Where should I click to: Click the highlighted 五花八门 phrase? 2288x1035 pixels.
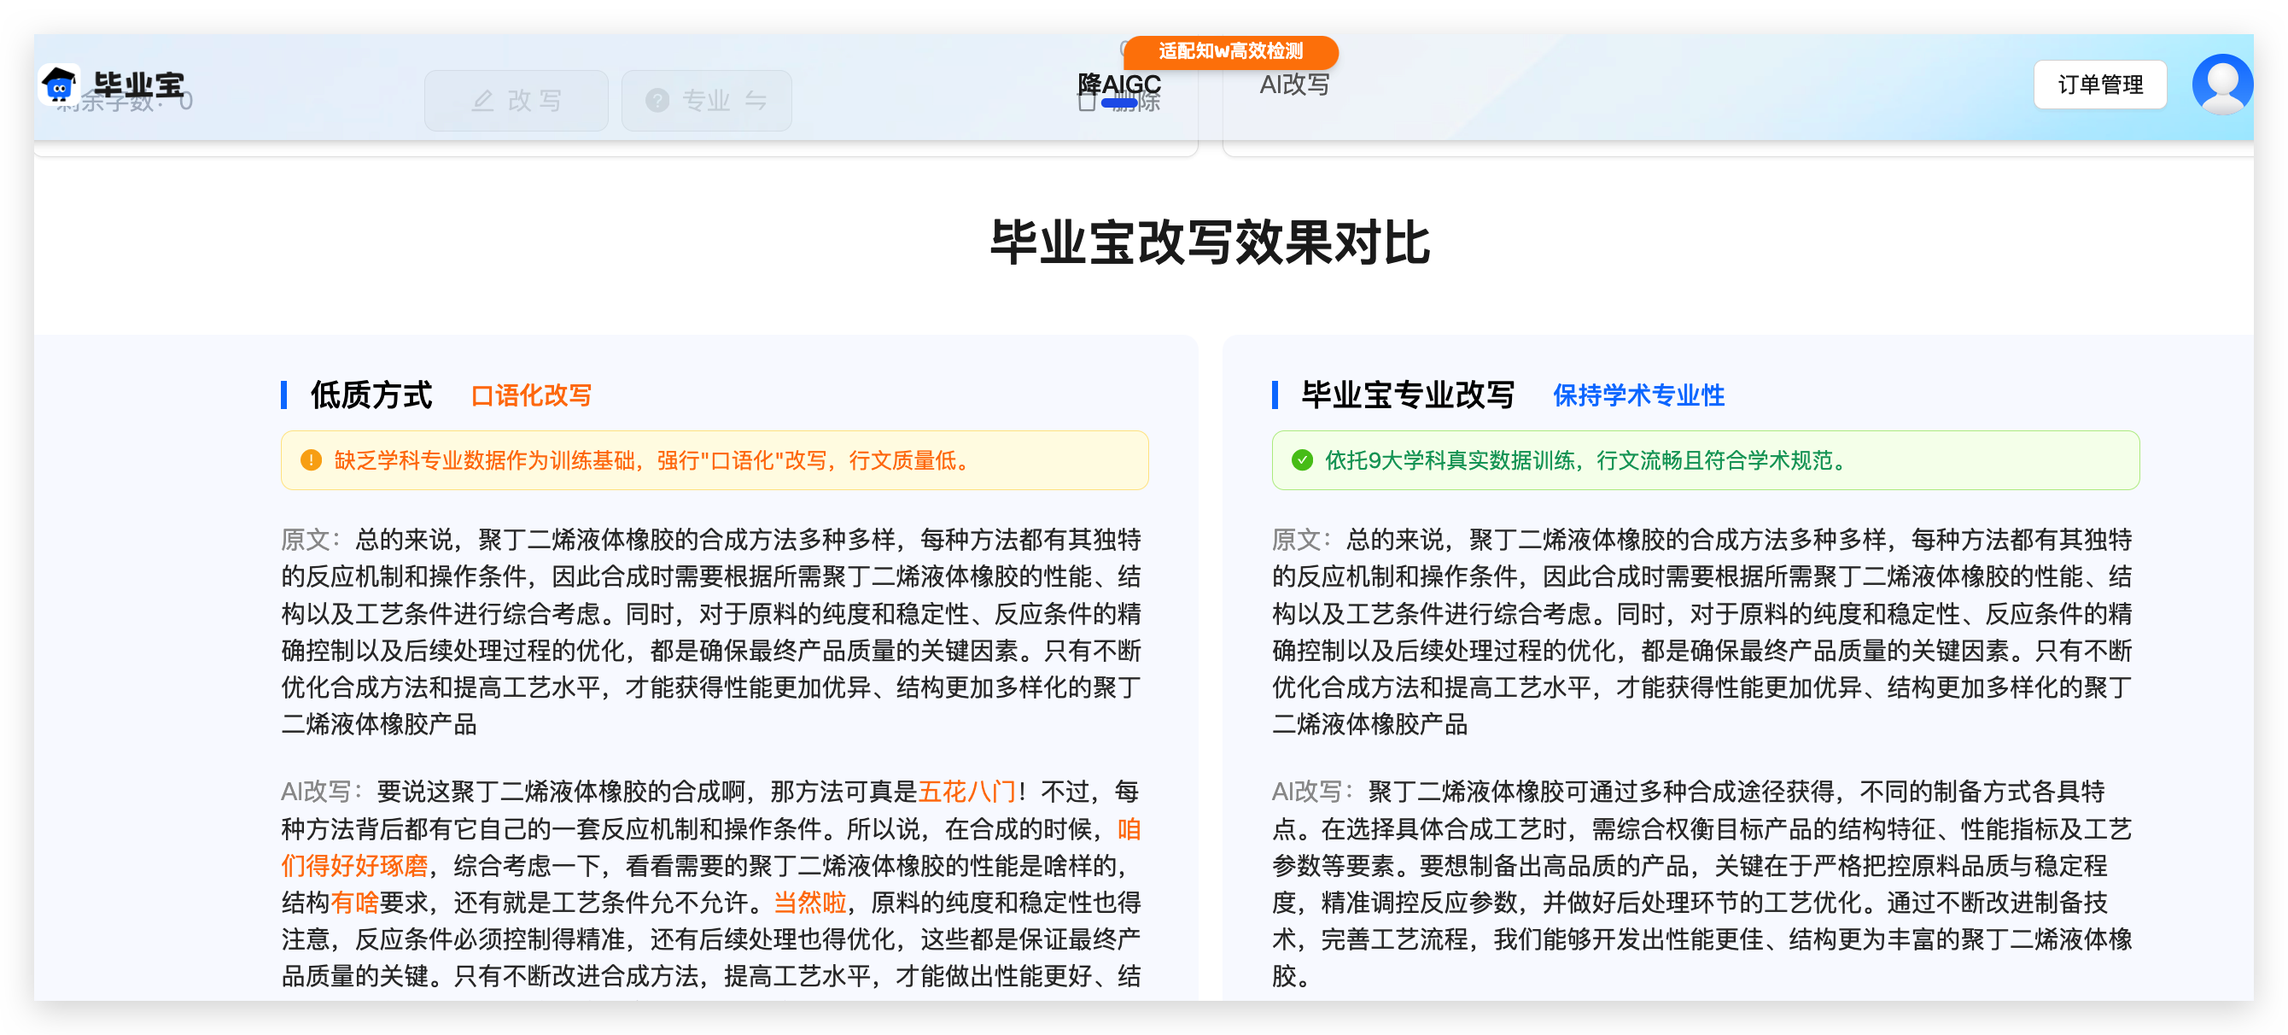tap(966, 791)
